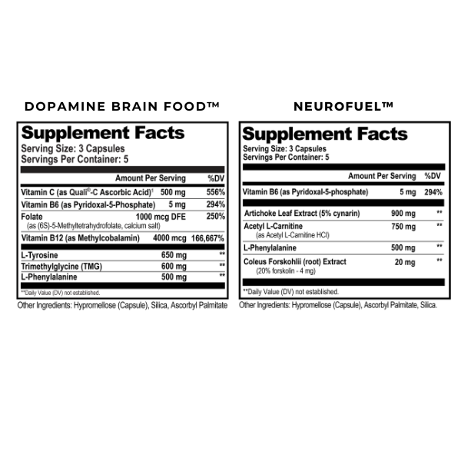Click 'Vitamin B6 (as Pyridoxal-5-phosphate)' in Neurofuel panel

(306, 192)
